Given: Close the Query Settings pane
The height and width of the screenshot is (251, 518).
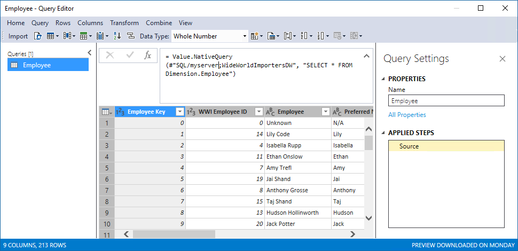Looking at the screenshot, I should tap(503, 59).
